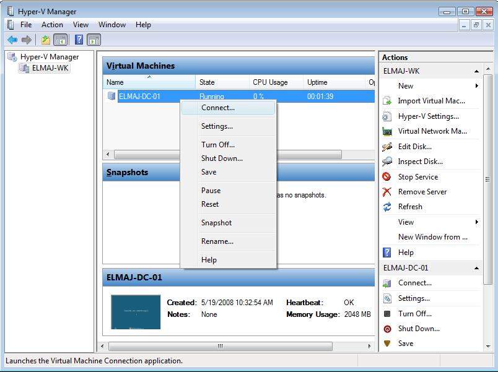Collapse the ELMAJ-WK actions section
Viewport: 498px width, 372px height.
click(x=476, y=71)
